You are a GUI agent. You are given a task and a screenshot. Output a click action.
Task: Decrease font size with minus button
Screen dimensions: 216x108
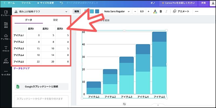[135, 11]
